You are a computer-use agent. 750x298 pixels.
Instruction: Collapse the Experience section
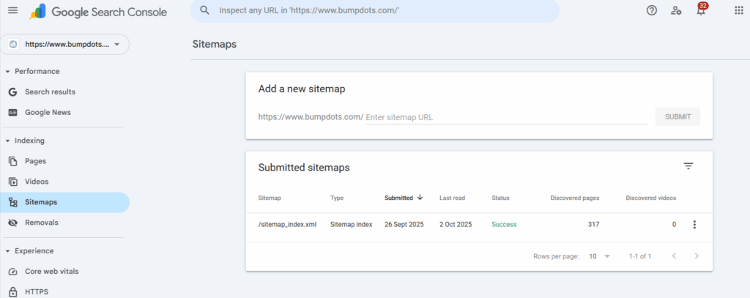pos(8,251)
